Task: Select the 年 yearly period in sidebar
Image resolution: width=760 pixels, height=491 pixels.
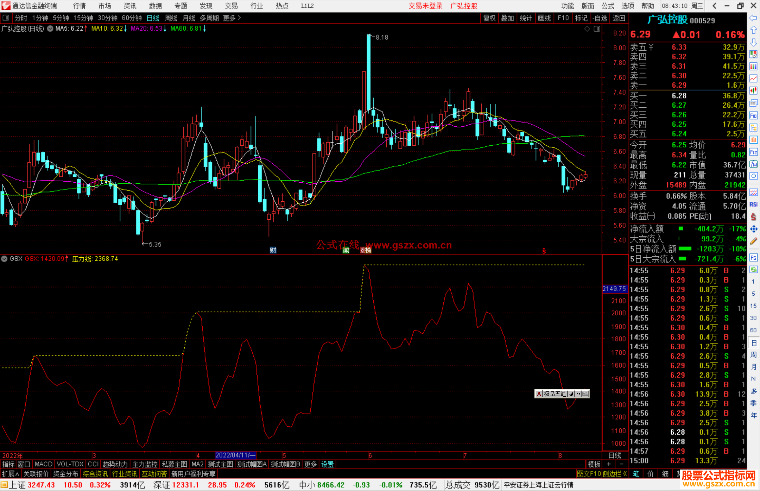Action: (753, 415)
